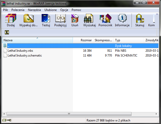Open the Wyszukaj (Find) binoculars tool

pyautogui.click(x=89, y=20)
